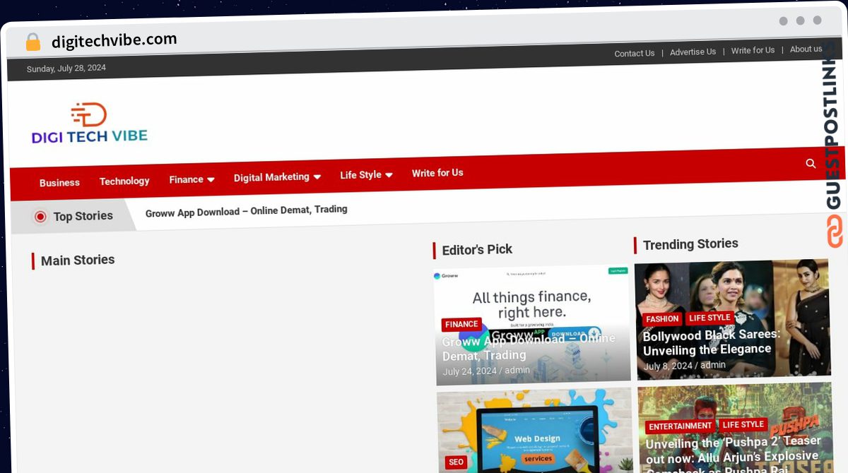Open the About us link
The width and height of the screenshot is (848, 473).
click(806, 49)
